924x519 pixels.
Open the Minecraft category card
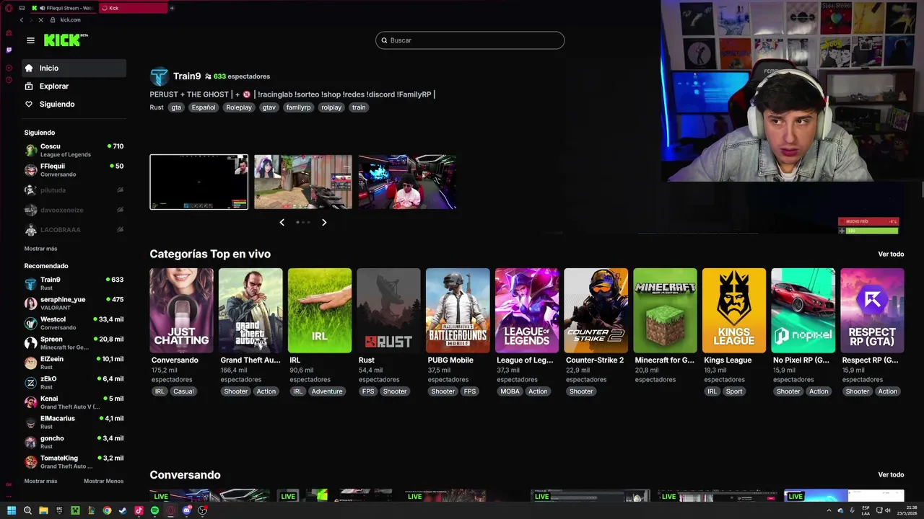click(665, 311)
